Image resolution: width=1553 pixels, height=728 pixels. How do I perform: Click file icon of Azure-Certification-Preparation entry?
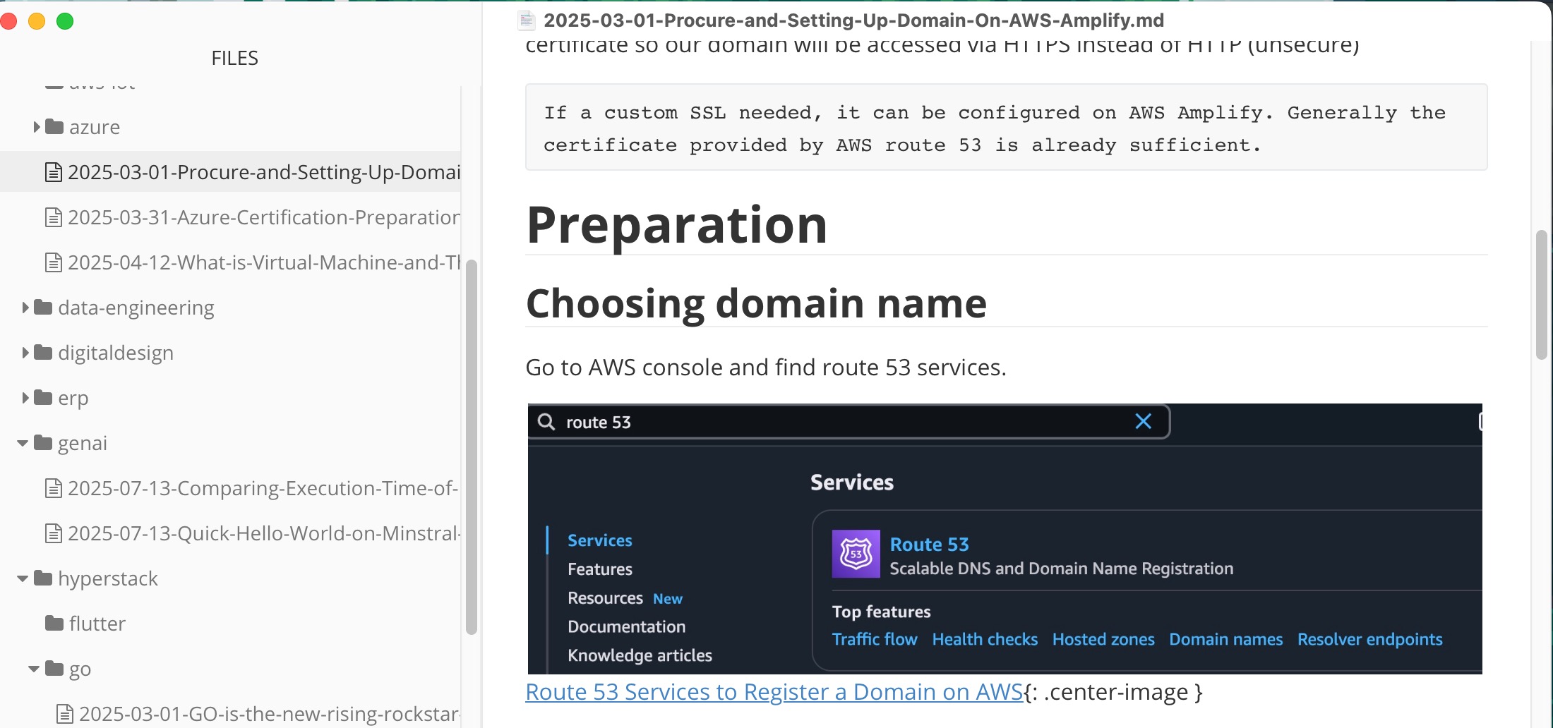[54, 217]
